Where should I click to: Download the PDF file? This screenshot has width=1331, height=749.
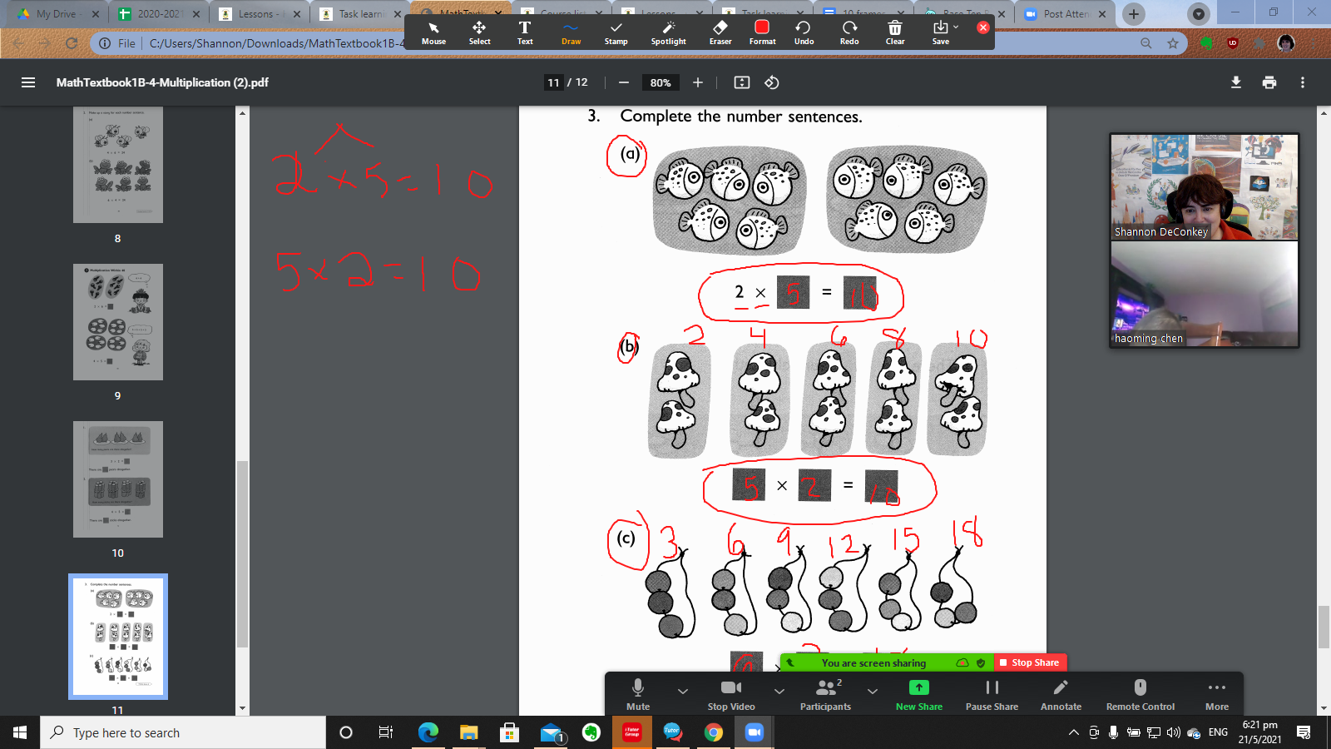coord(1236,82)
